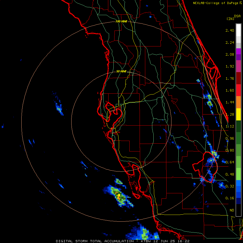
Task: Click the 2.08 legend value
Action: (230, 54)
